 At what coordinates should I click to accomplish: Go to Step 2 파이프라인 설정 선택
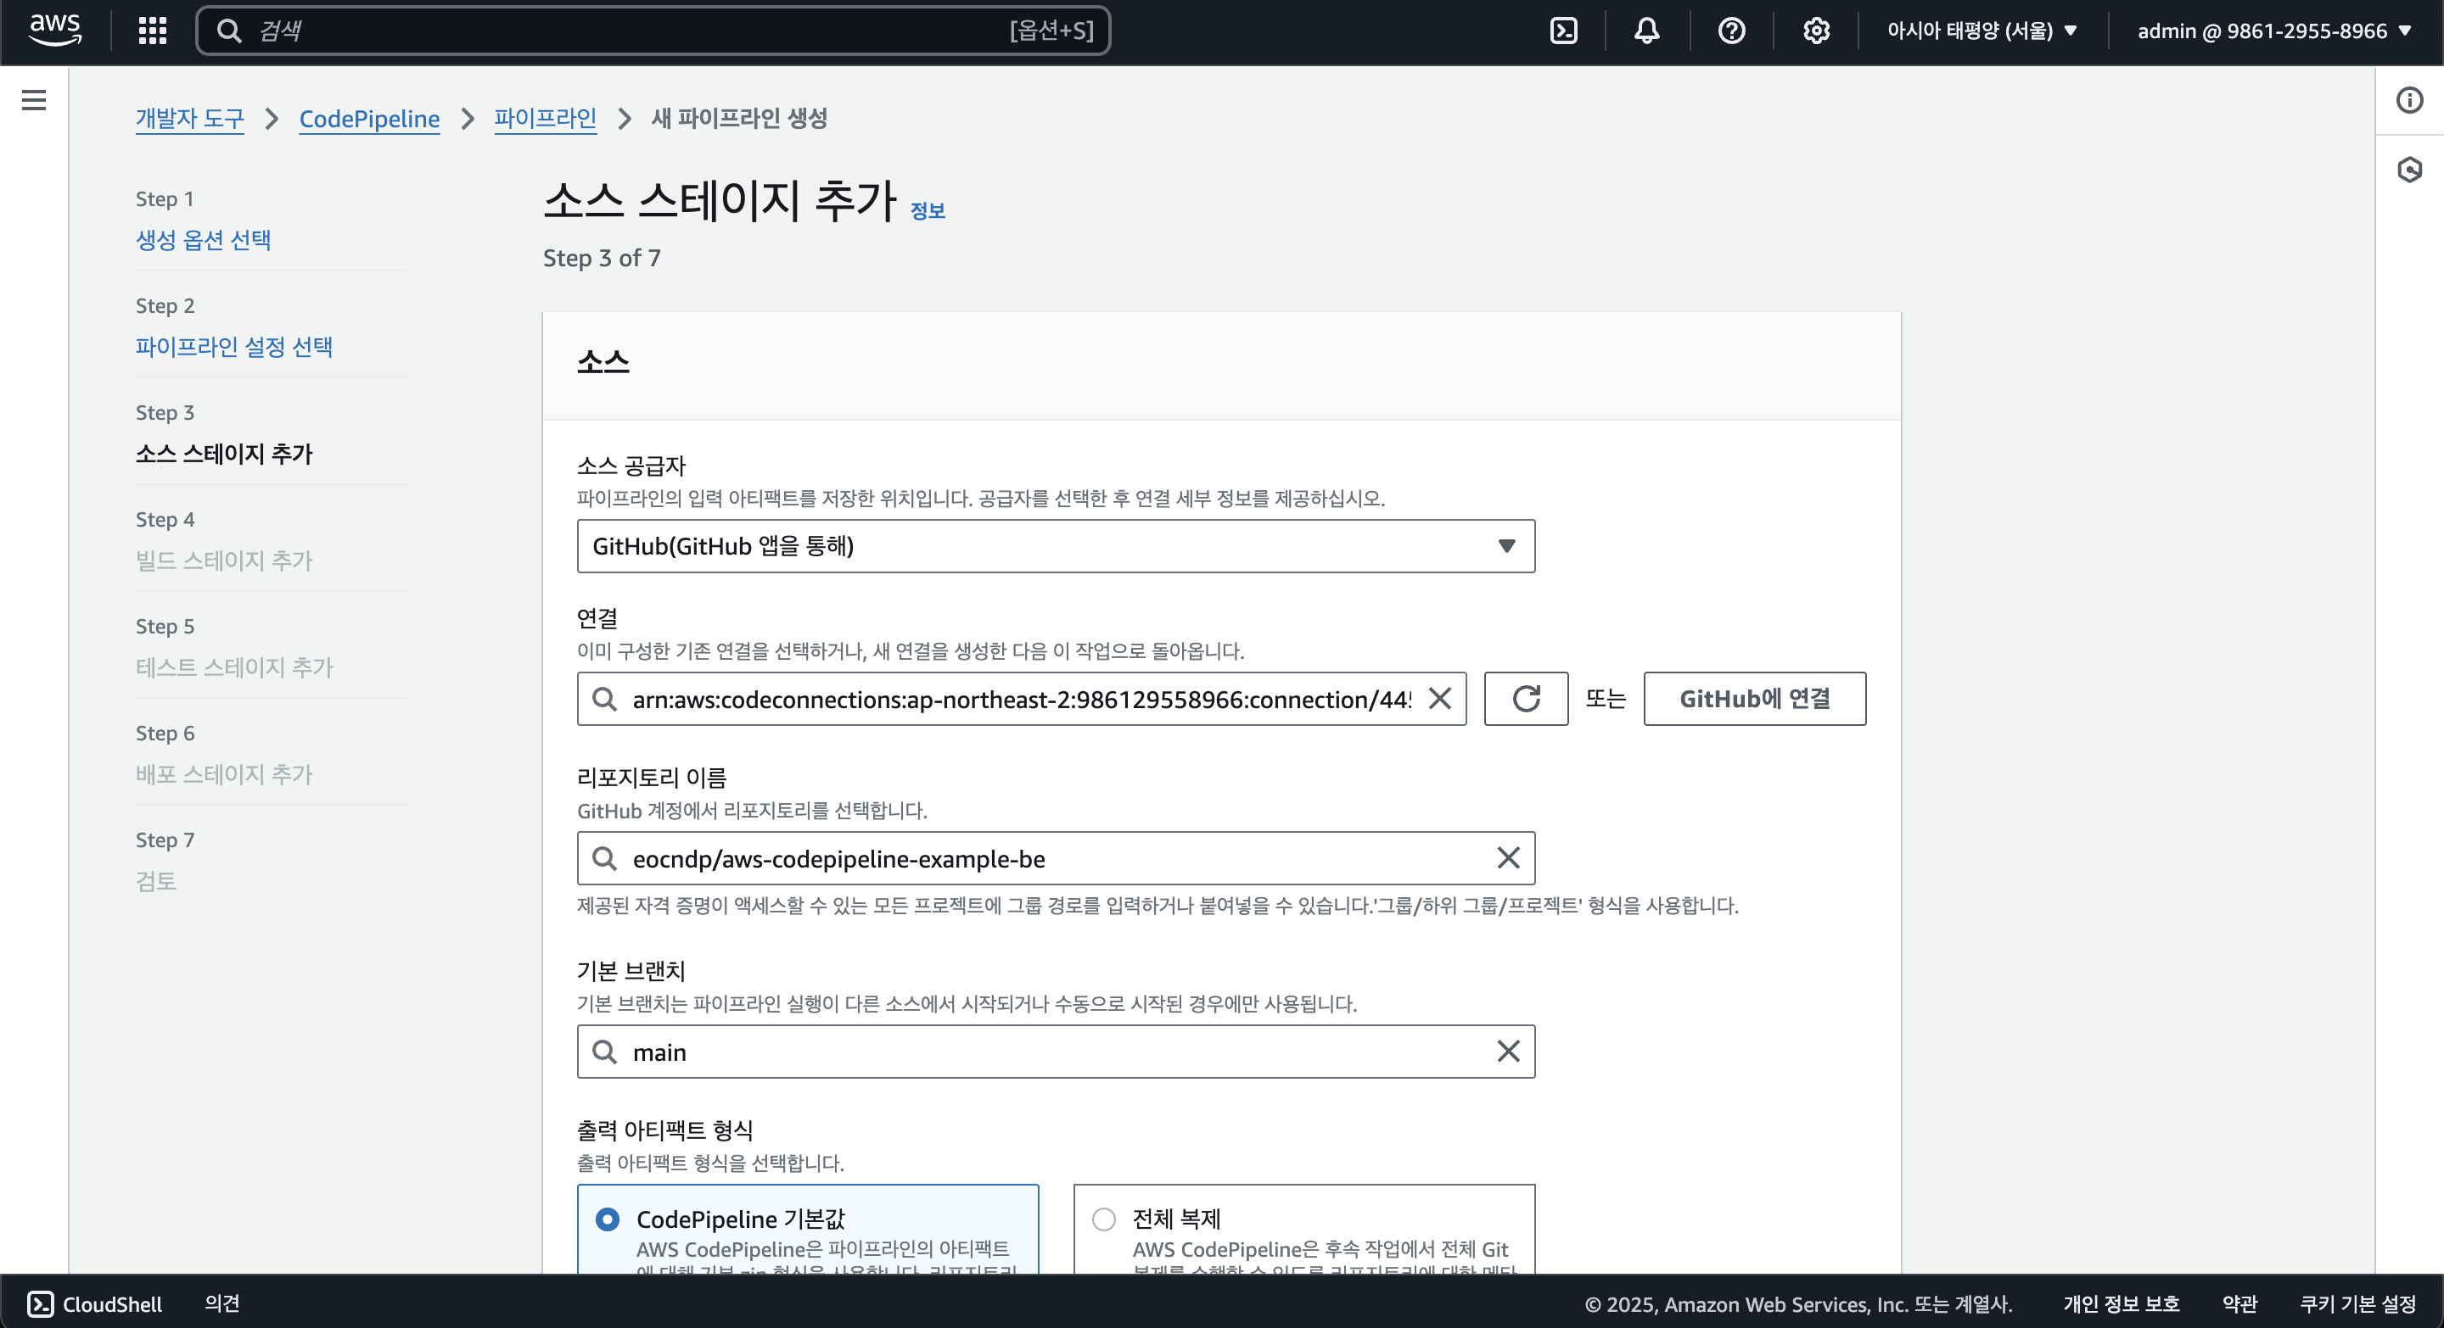pos(233,347)
